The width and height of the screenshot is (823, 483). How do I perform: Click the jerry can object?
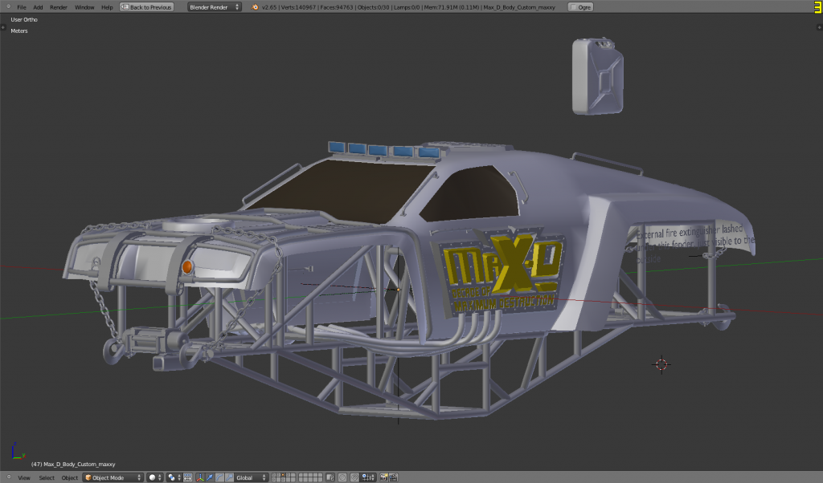[x=598, y=76]
